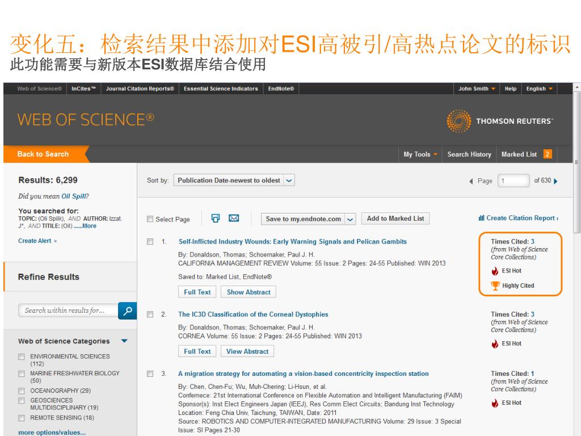Click Create Citation Report bar-chart icon
Viewport: 581px width, 436px height.
[481, 218]
